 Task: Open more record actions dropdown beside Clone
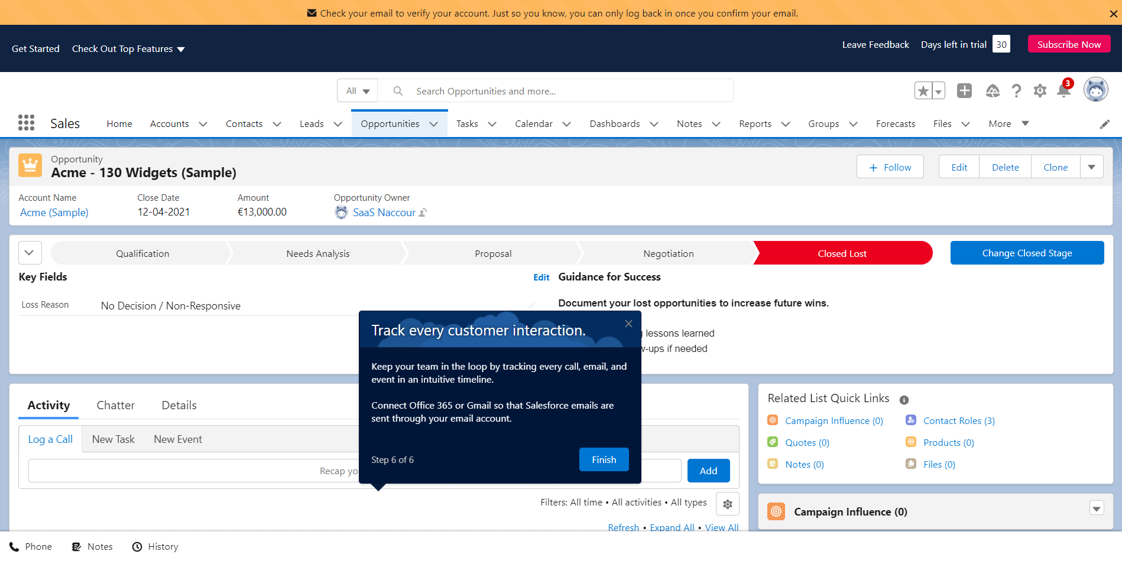tap(1092, 167)
